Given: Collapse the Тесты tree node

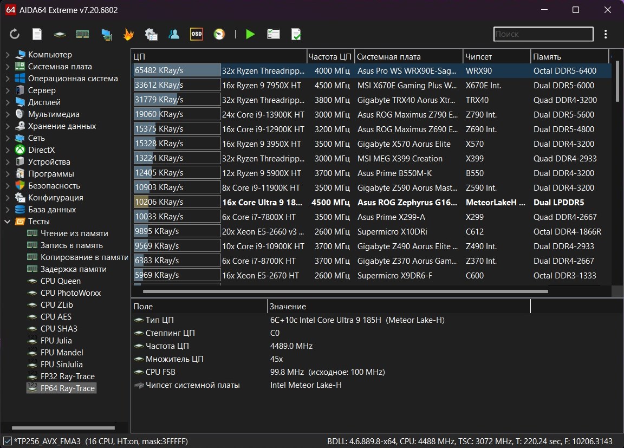Looking at the screenshot, I should [8, 222].
